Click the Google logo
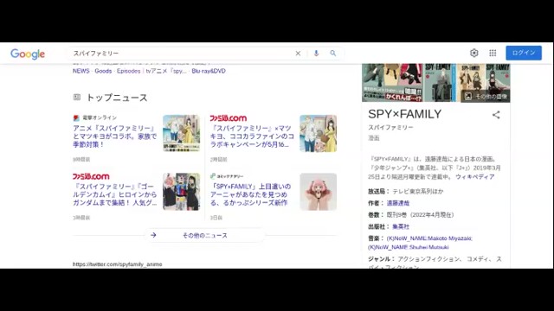This screenshot has height=311, width=554. pyautogui.click(x=28, y=54)
